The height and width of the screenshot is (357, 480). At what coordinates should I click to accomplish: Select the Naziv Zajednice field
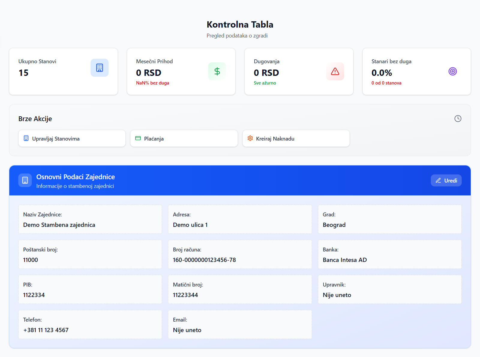coord(90,219)
